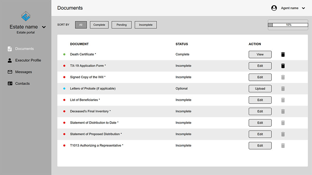Click trash icon for Signed Copy of the Will
The height and width of the screenshot is (175, 312).
pos(283,77)
